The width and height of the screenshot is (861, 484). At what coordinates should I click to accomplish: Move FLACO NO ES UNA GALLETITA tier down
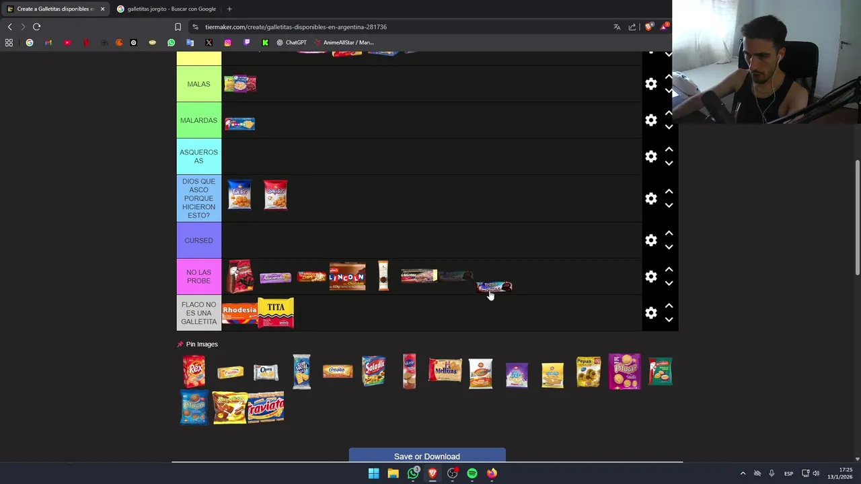[669, 319]
